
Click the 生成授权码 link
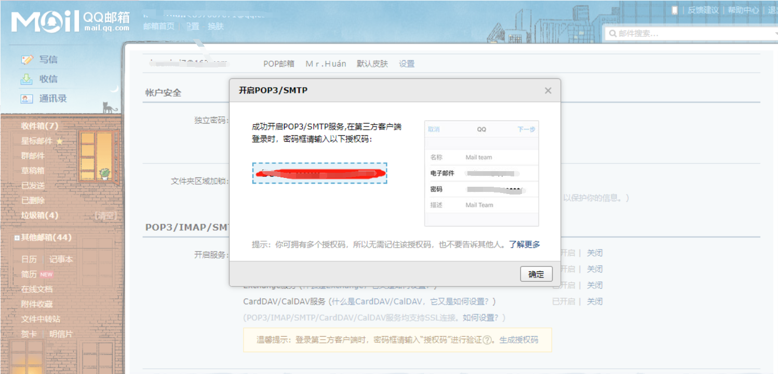(x=519, y=340)
